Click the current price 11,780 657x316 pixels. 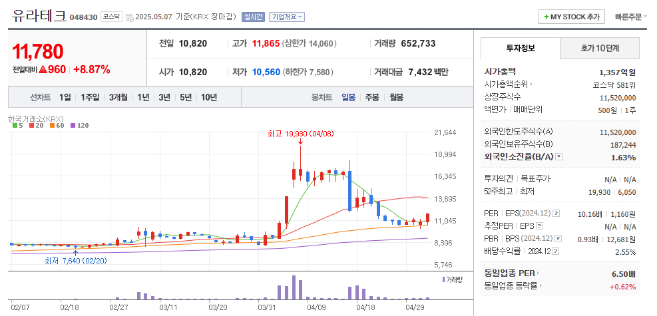pyautogui.click(x=38, y=51)
